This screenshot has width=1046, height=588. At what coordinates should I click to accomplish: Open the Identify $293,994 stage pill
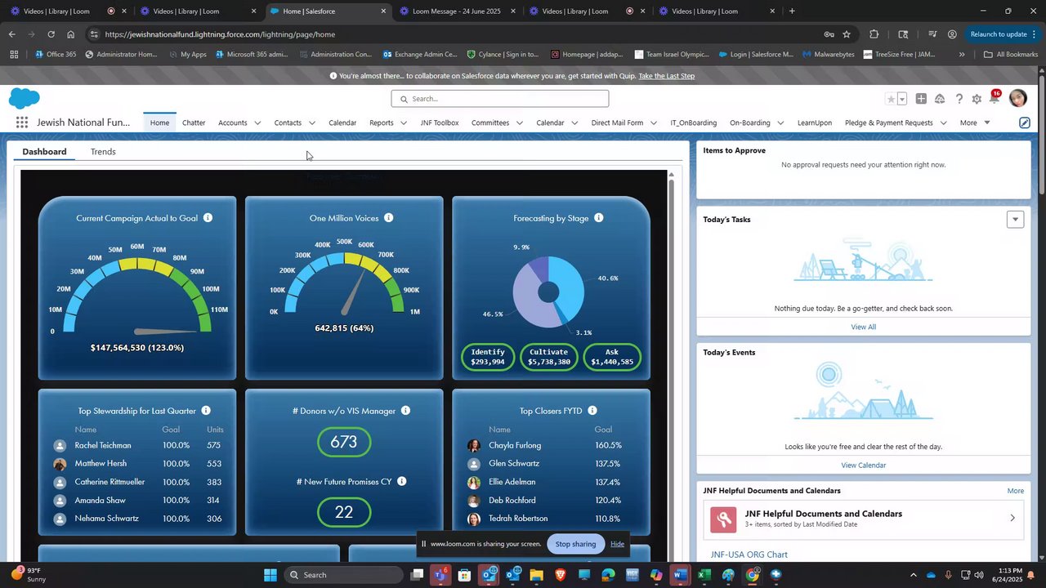tap(488, 357)
